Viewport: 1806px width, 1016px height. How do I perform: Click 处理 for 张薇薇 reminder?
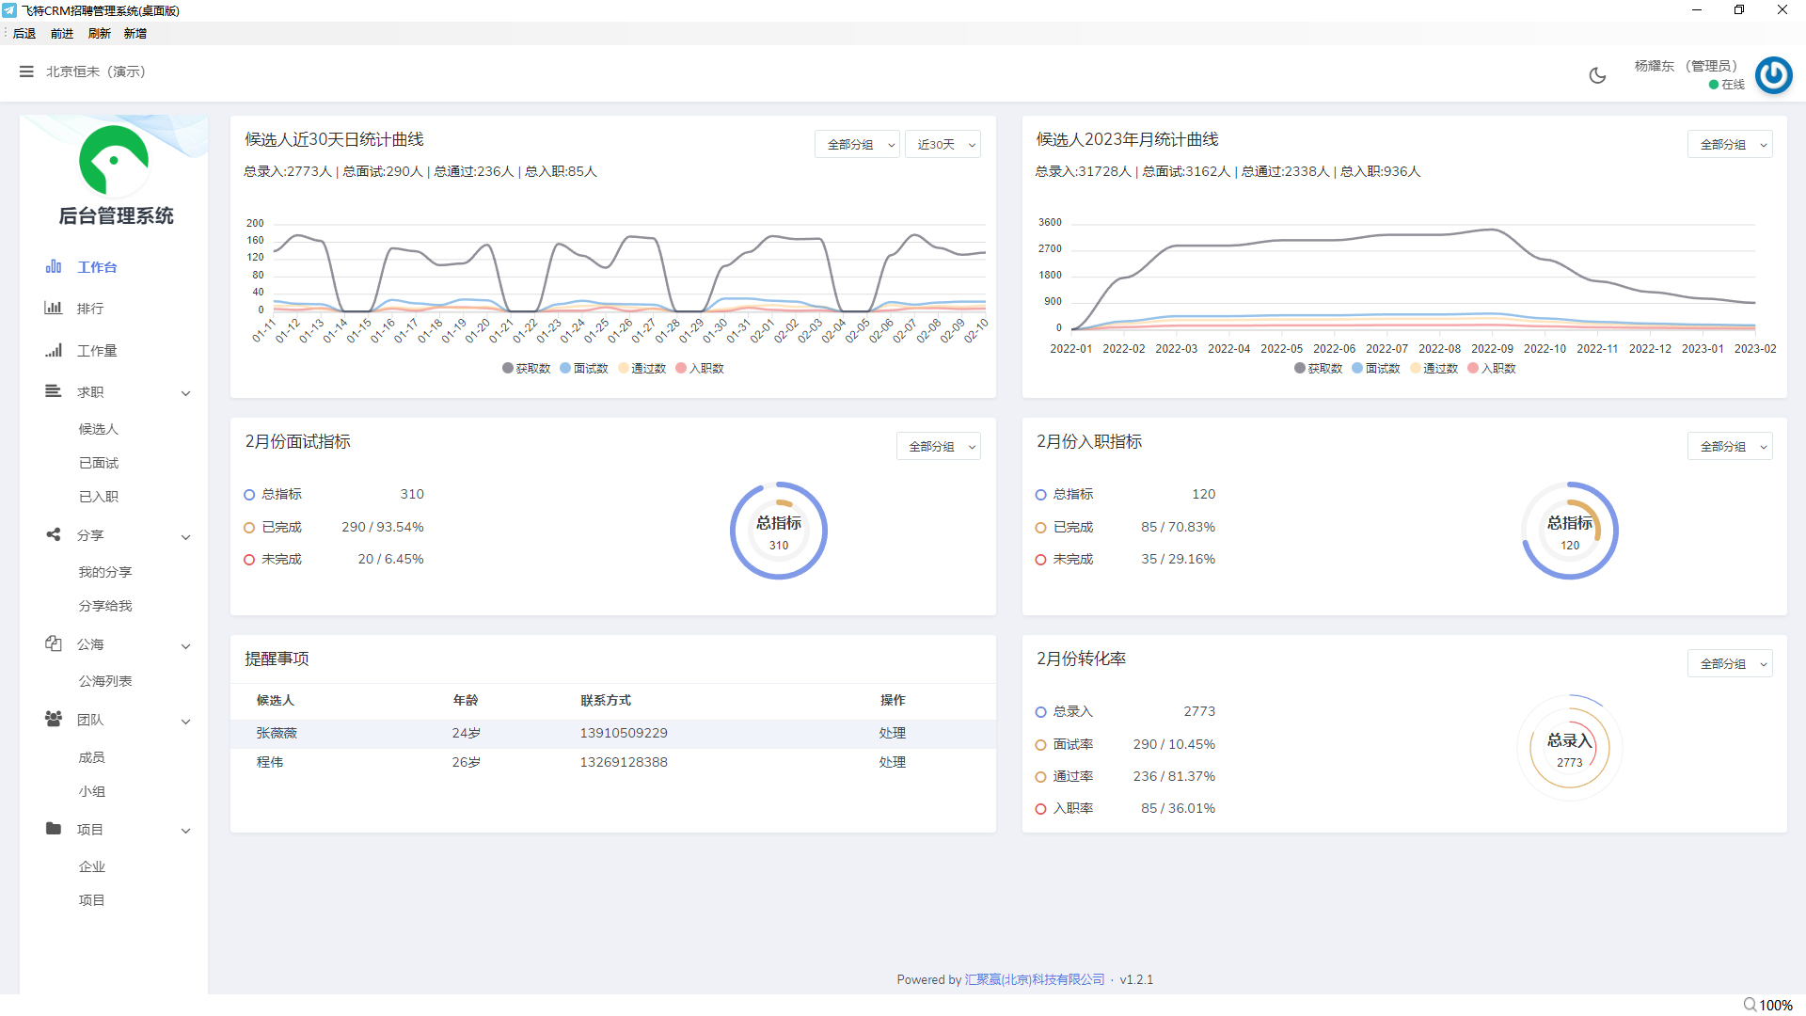pos(892,733)
